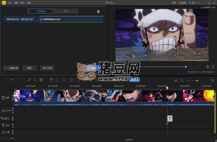This screenshot has width=217, height=142.
Task: Lock the picture-in-picture track
Action: (13, 110)
